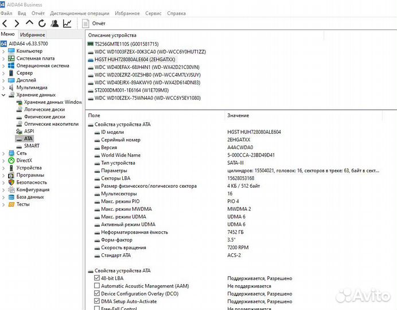397x310 pixels.
Task: Expand the Компьютер tree node
Action: (3, 52)
